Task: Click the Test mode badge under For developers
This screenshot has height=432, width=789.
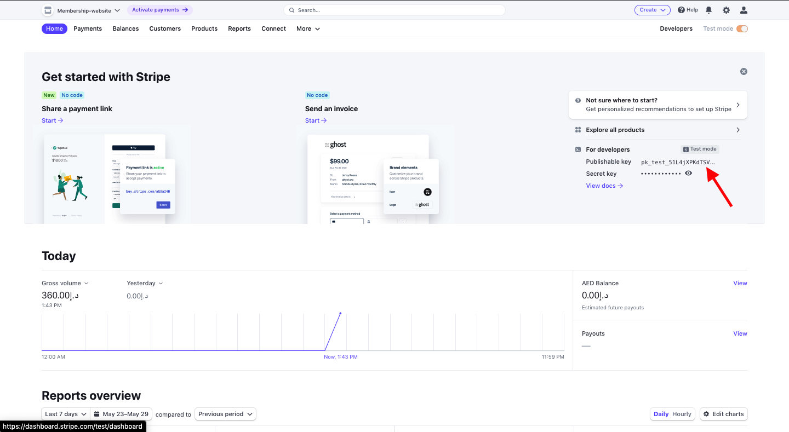Action: (700, 149)
